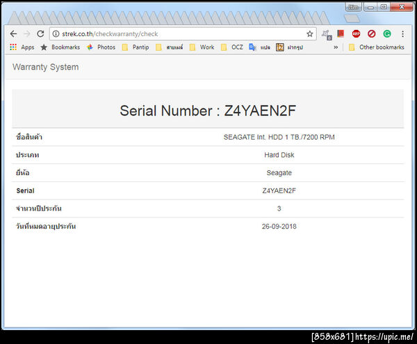Click the ชื่อสินค้า row label
This screenshot has height=344, width=417.
[x=29, y=137]
